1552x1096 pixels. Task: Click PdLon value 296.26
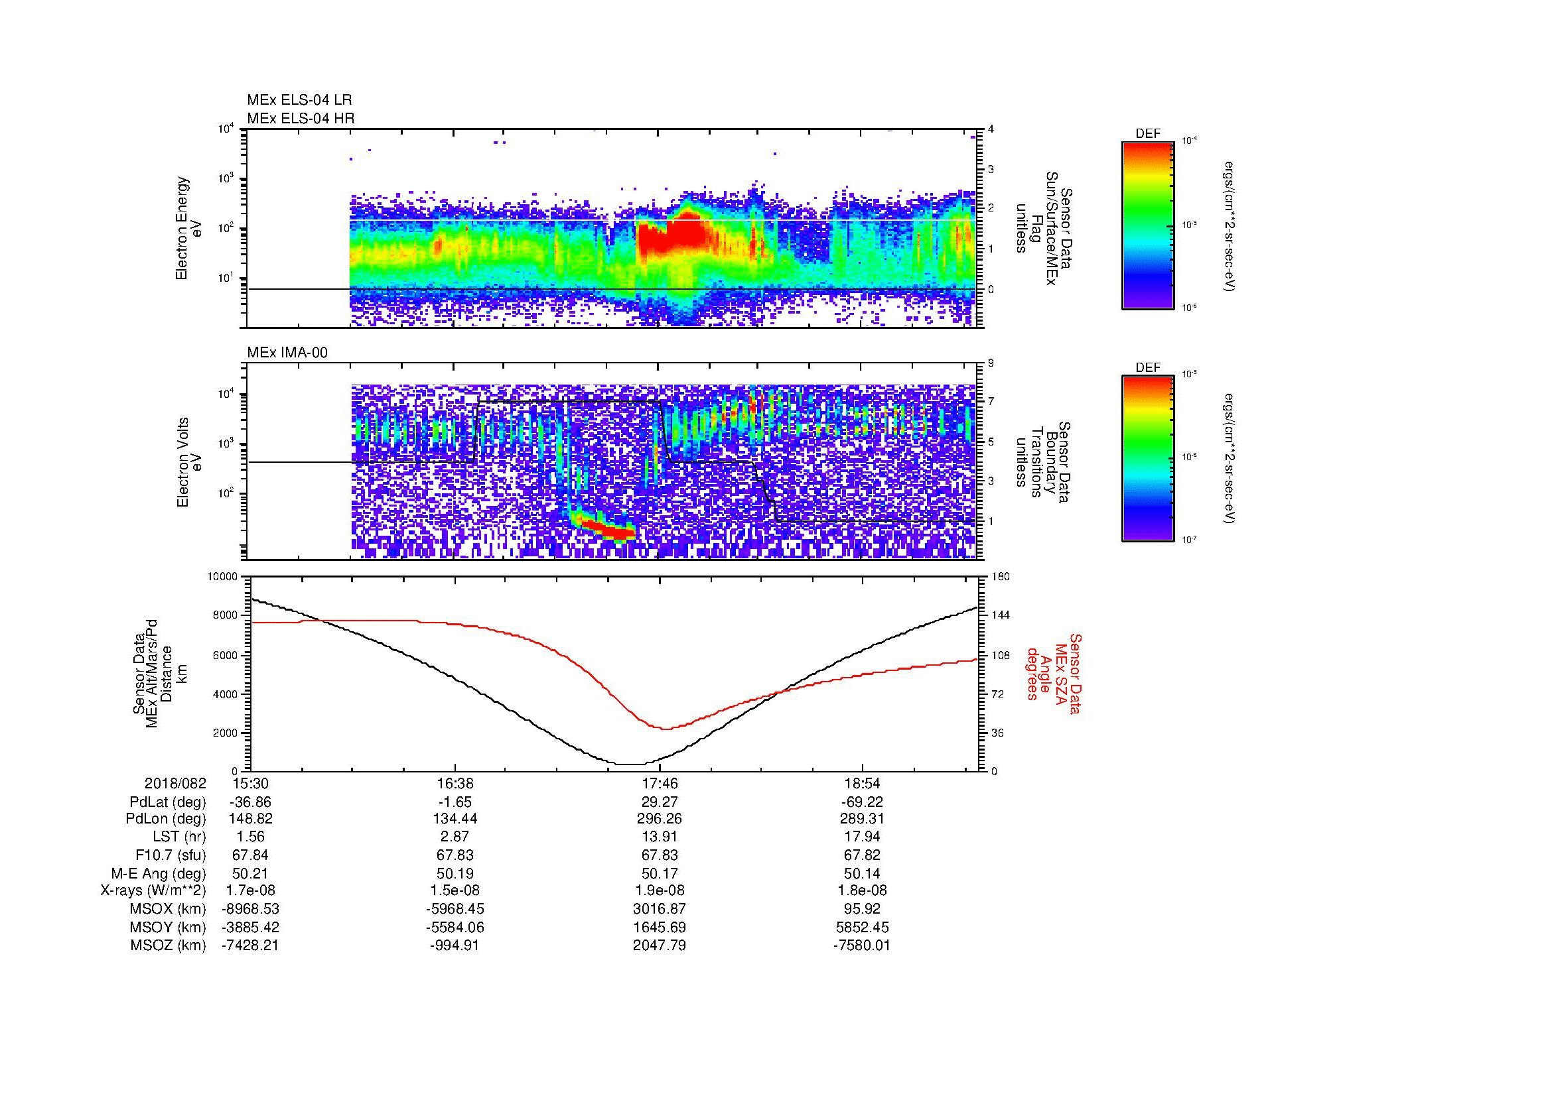660,819
